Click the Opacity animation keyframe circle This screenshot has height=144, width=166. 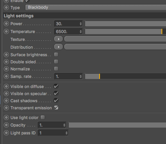[x=6, y=125]
